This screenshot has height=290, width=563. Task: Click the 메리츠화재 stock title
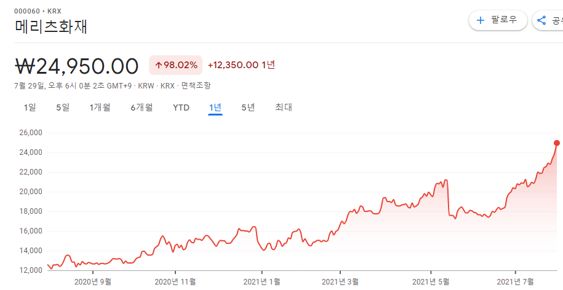point(51,27)
